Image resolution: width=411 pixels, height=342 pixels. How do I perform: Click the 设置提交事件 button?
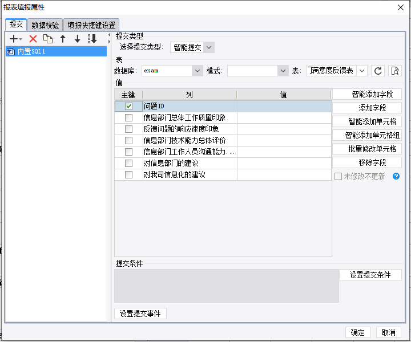(140, 313)
